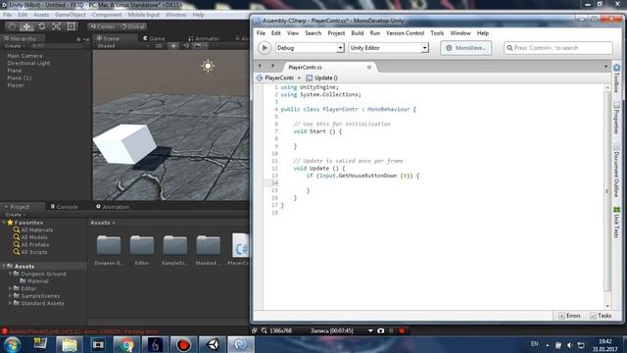Screen dimensions: 627x353
Task: Open the Document Outline side pad
Action: [x=616, y=171]
